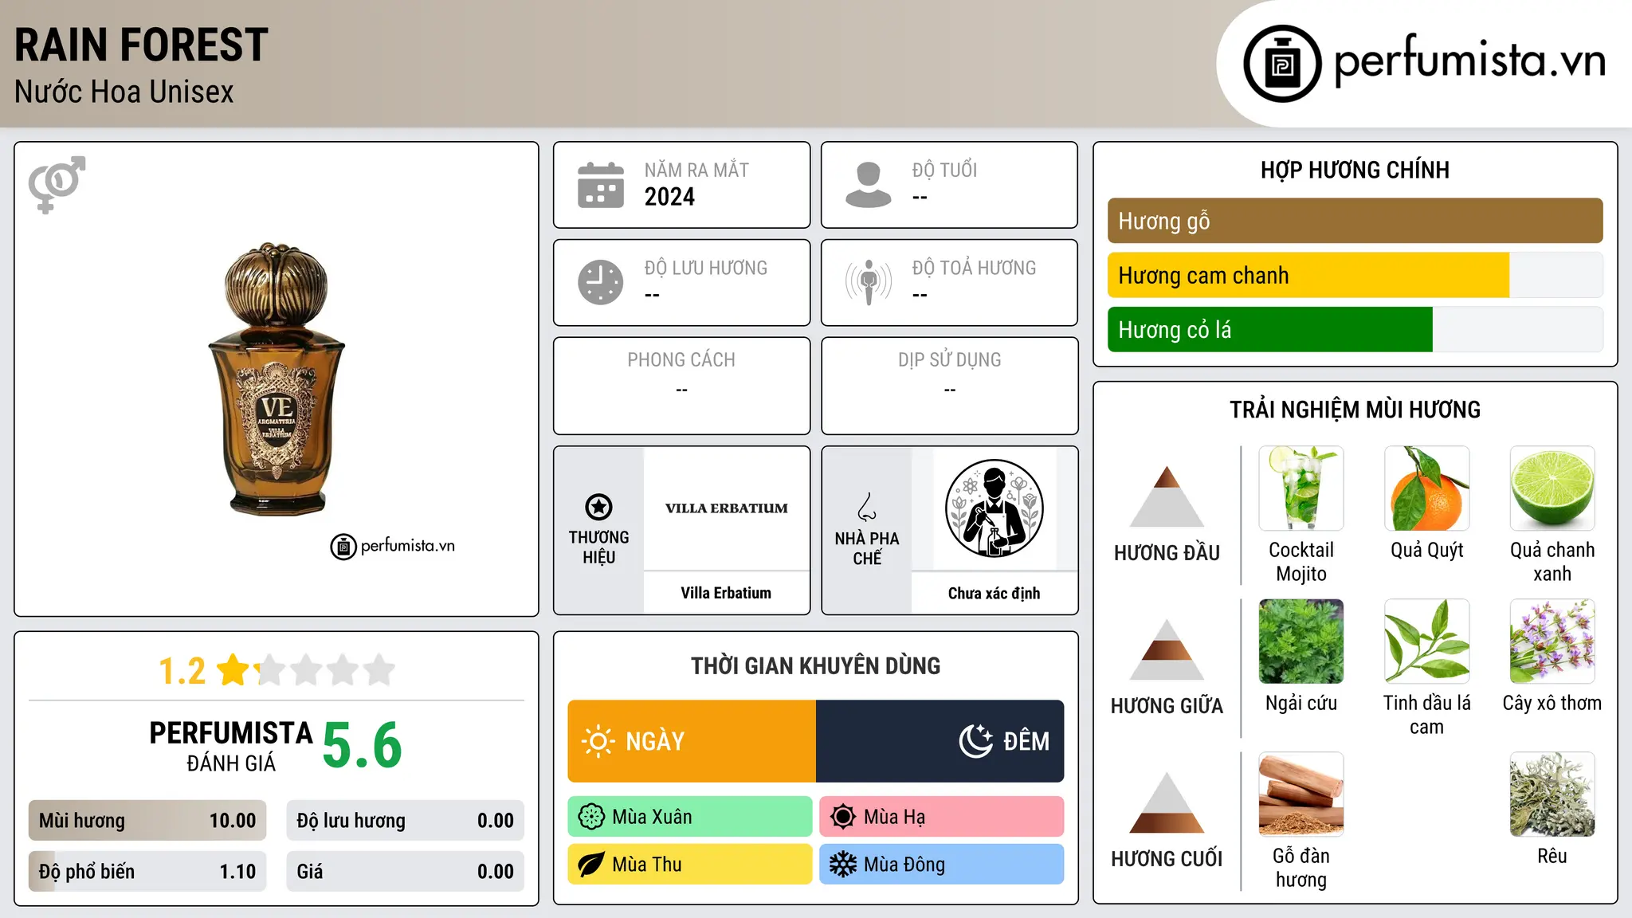Click the nose icon above Nhà pha chế
This screenshot has height=918, width=1632.
[867, 507]
